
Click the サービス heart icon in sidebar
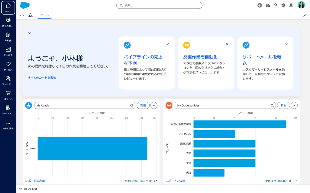click(8, 64)
